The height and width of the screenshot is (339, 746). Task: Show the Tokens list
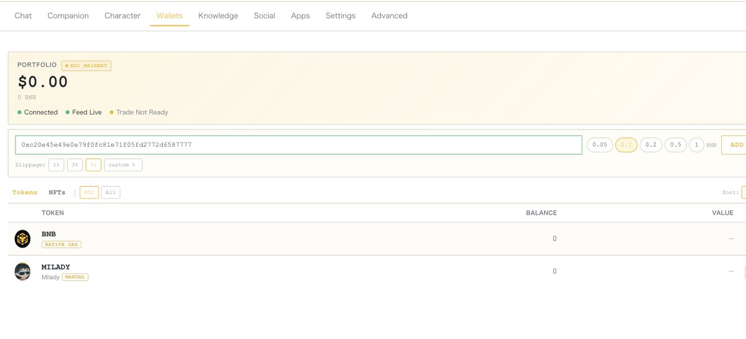tap(25, 193)
